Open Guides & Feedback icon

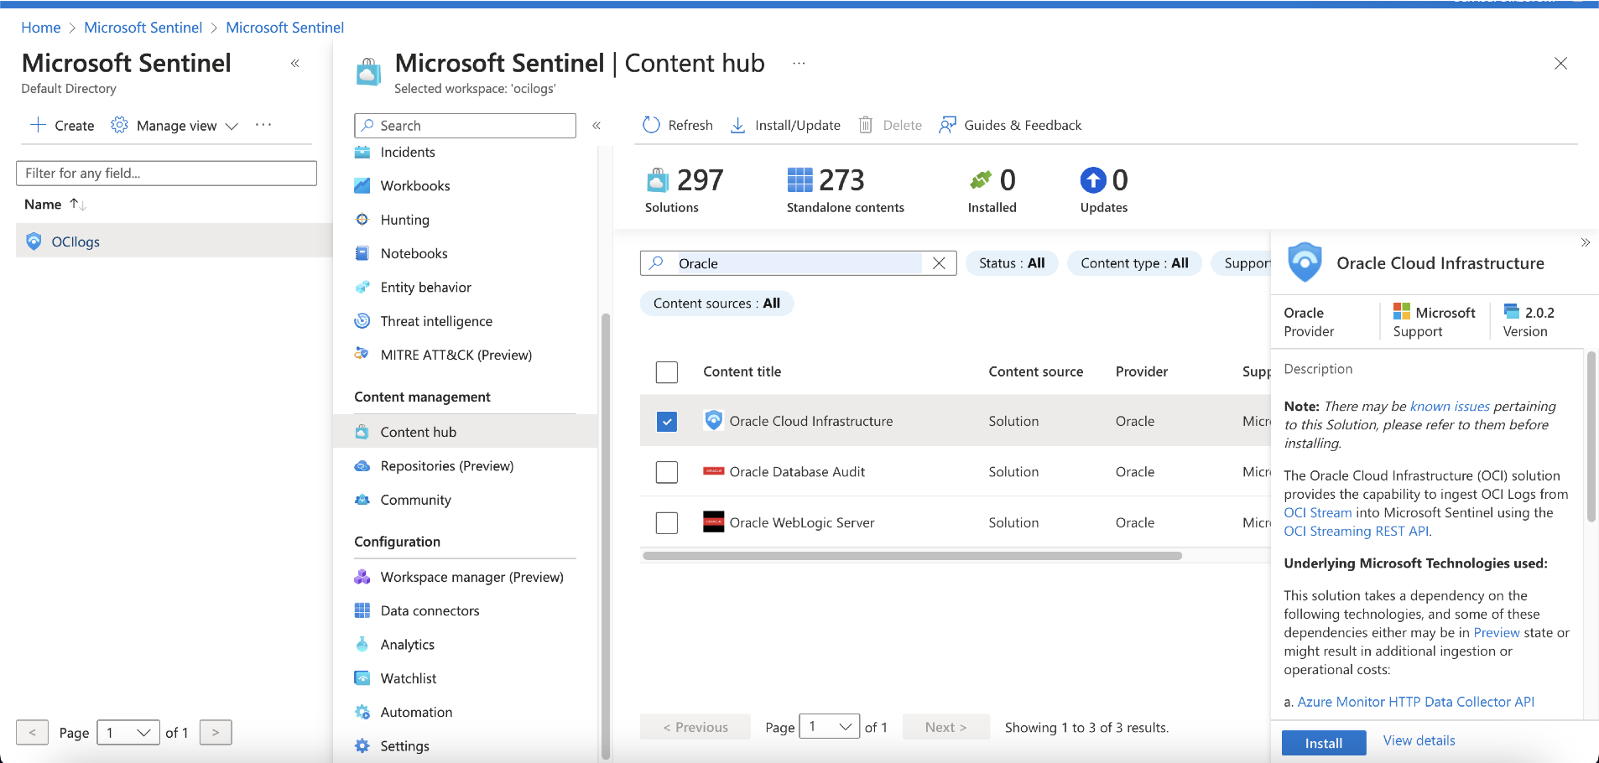coord(947,125)
